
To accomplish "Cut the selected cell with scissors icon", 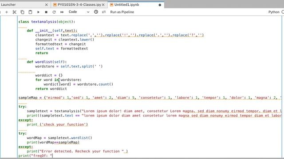I will point(15,12).
